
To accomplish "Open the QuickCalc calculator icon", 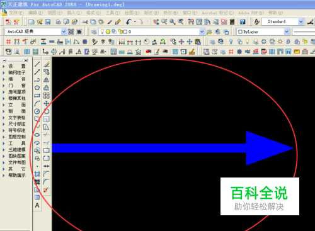I will (x=232, y=21).
